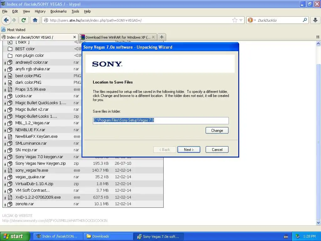The height and width of the screenshot is (241, 321).
Task: Open the Most Visited bookmarks folder
Action: (x=13, y=30)
